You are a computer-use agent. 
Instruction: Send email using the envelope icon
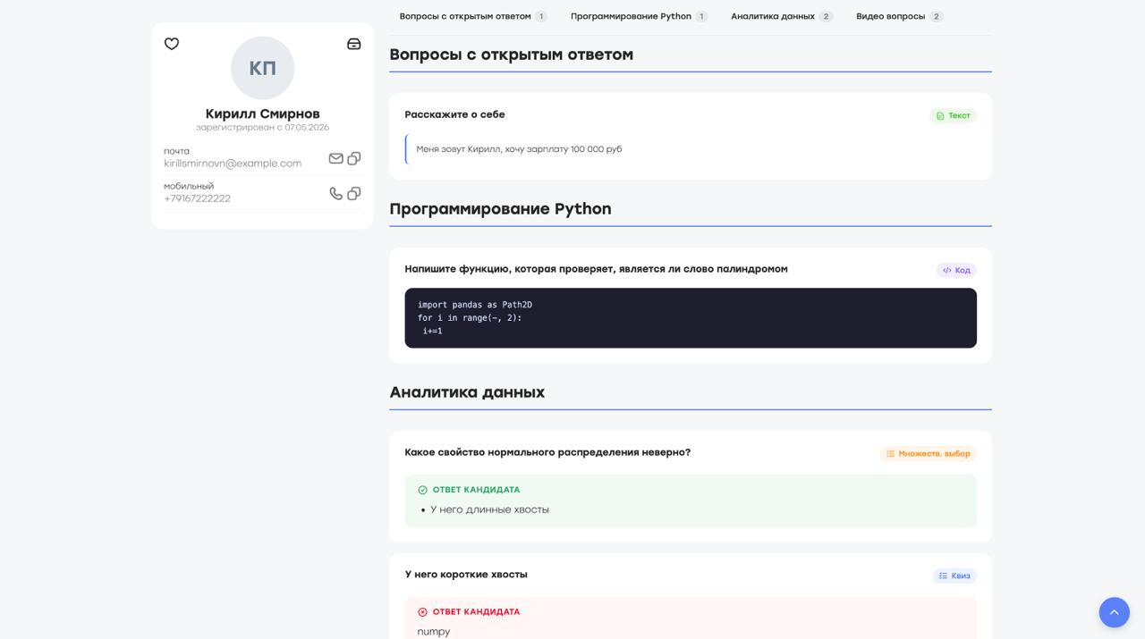tap(336, 158)
